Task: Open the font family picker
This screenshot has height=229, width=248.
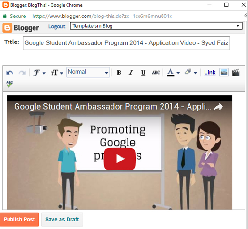Action: (39, 73)
